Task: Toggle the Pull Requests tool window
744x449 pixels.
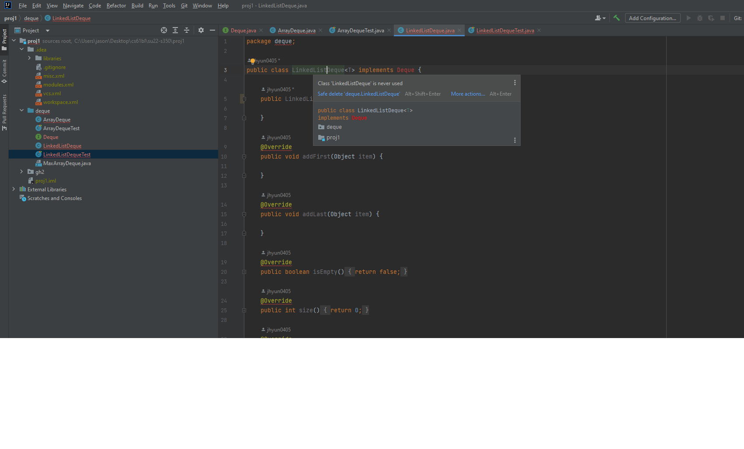Action: click(4, 112)
